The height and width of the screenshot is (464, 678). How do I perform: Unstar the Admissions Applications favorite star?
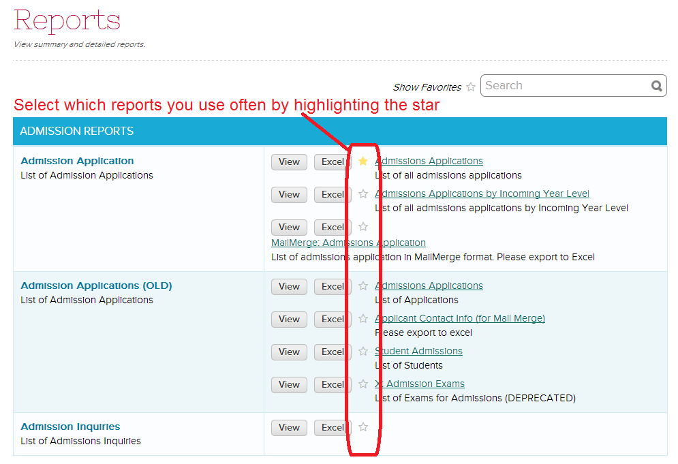click(x=363, y=161)
